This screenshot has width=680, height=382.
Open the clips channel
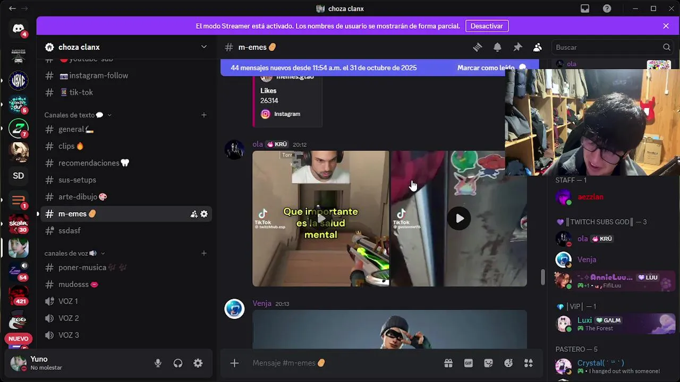(x=126, y=146)
